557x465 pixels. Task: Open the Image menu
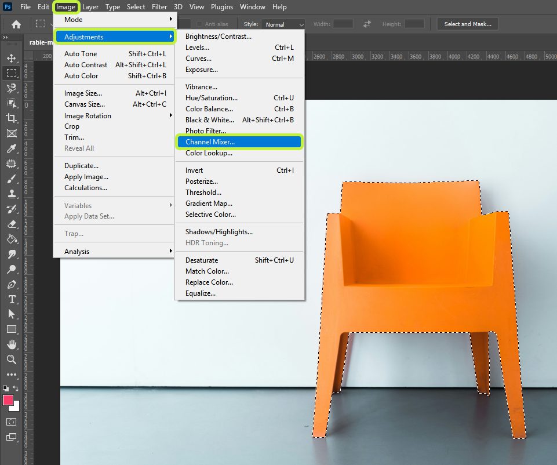tap(65, 7)
